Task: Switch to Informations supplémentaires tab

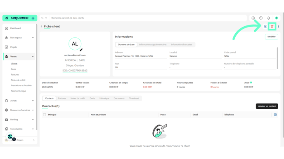Action: pyautogui.click(x=153, y=44)
